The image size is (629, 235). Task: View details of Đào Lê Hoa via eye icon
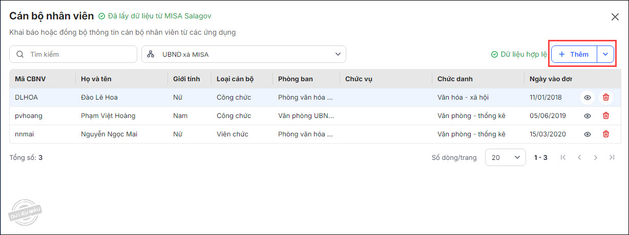pyautogui.click(x=588, y=98)
